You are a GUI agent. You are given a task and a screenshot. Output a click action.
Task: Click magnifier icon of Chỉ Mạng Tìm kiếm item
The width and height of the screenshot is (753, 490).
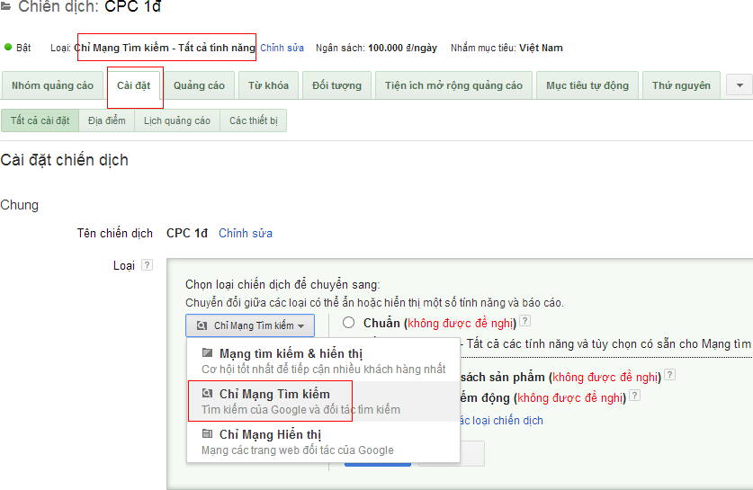[x=207, y=394]
